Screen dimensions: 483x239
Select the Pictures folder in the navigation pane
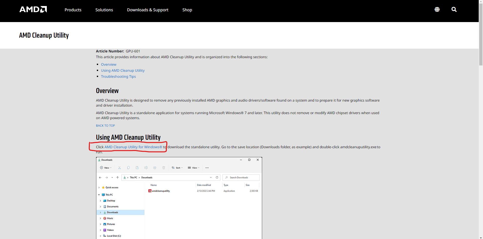coord(111,224)
